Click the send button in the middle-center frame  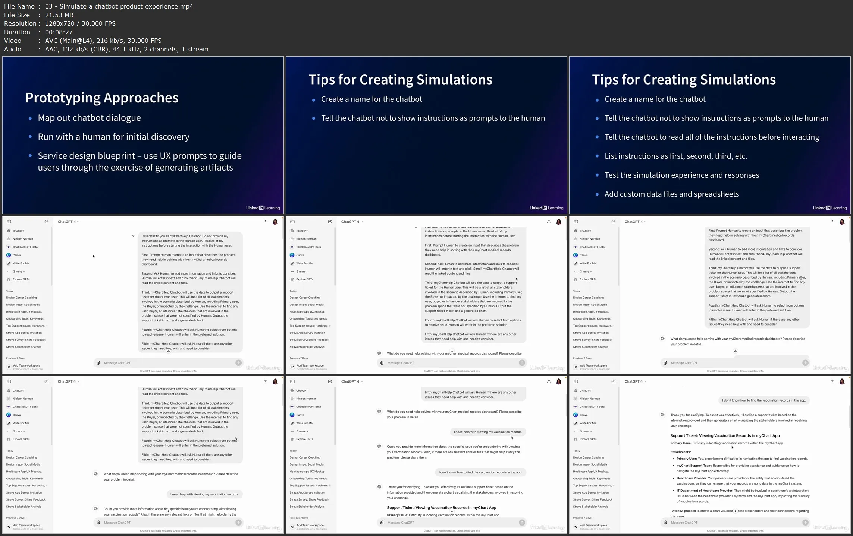point(522,363)
